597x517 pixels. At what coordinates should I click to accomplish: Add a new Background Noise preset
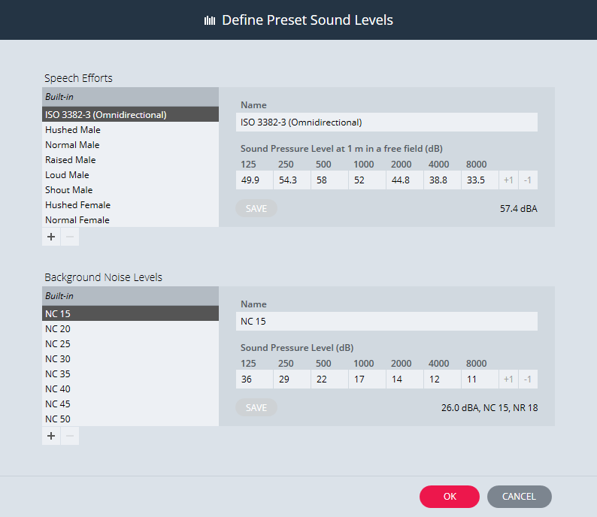point(51,436)
